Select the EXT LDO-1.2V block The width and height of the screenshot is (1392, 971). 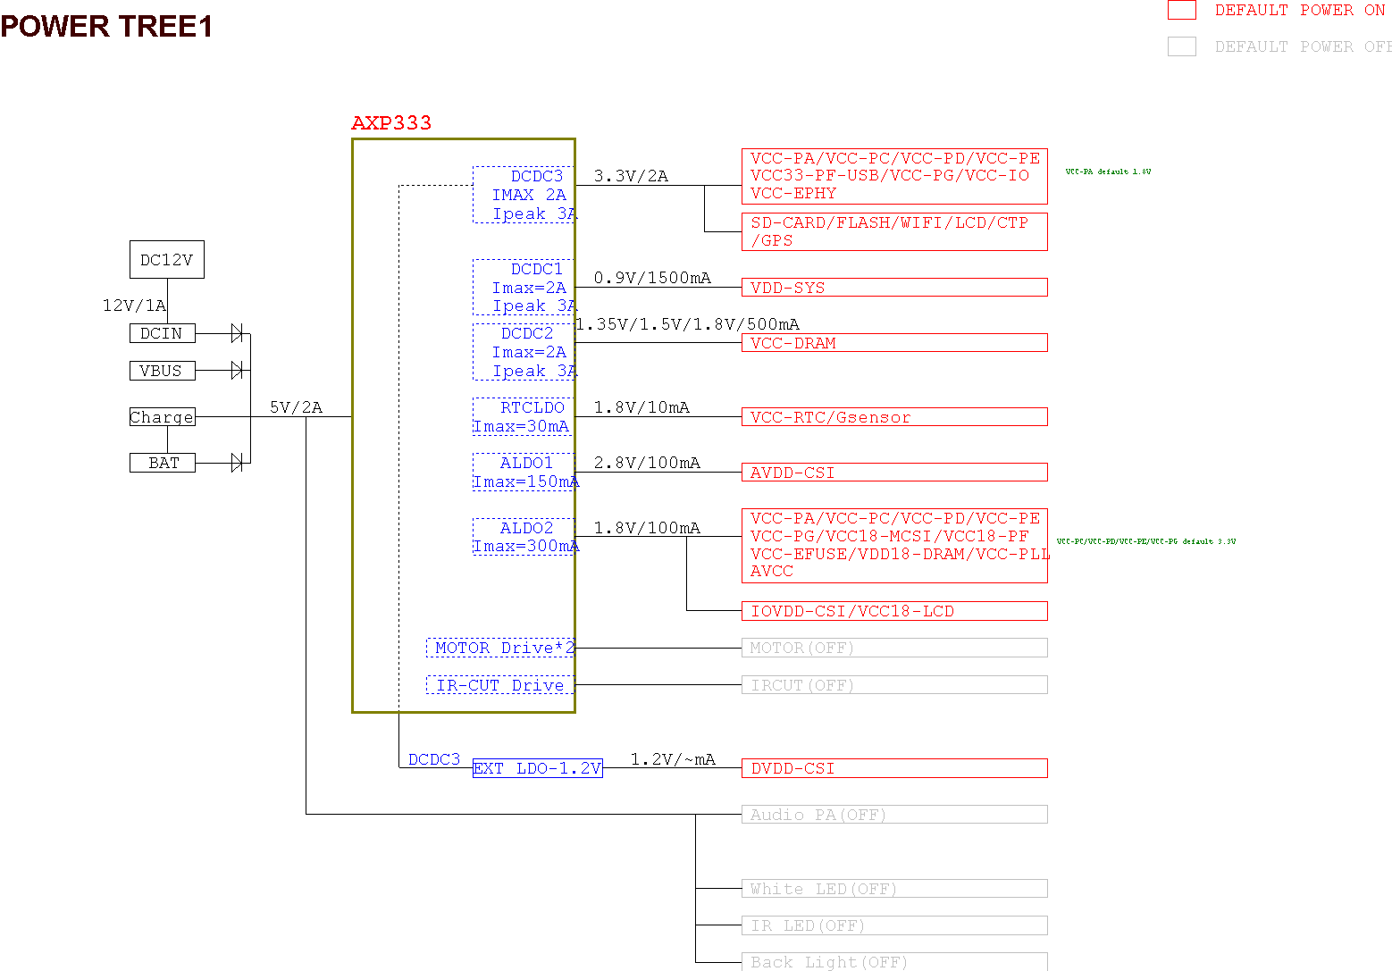(x=537, y=768)
